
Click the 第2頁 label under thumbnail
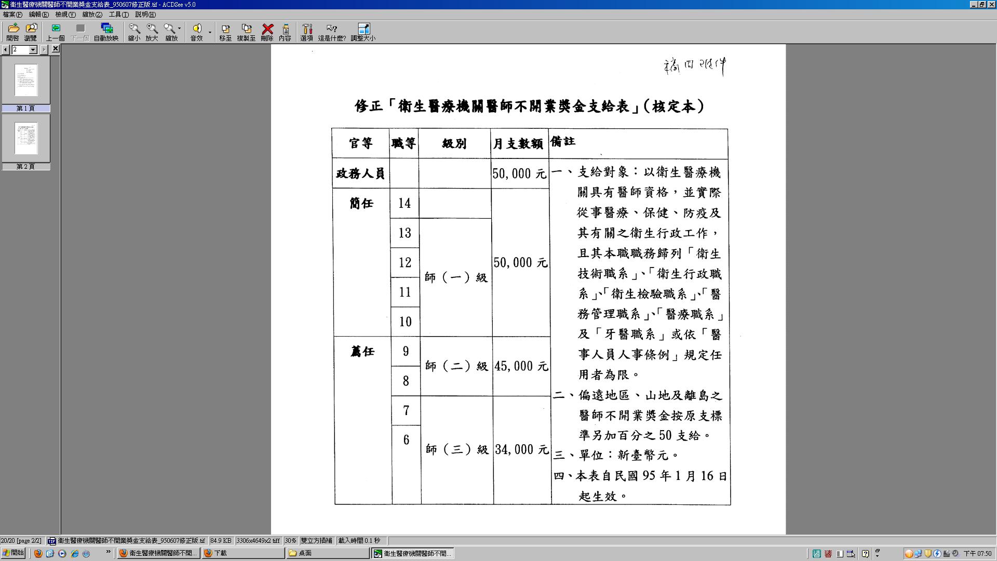point(26,166)
